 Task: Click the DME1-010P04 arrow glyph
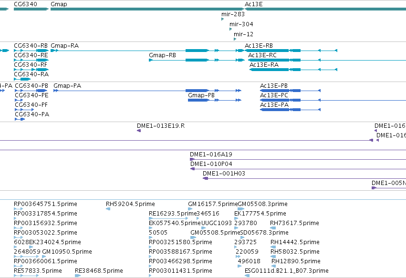click(x=192, y=169)
